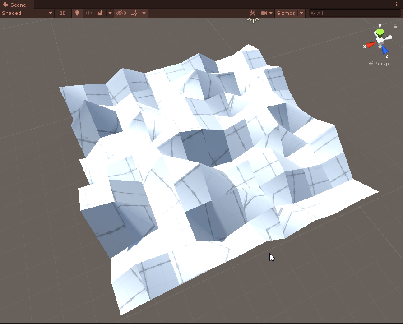This screenshot has width=403, height=324.
Task: Click the green Y axis on the scene gizmo
Action: click(380, 31)
